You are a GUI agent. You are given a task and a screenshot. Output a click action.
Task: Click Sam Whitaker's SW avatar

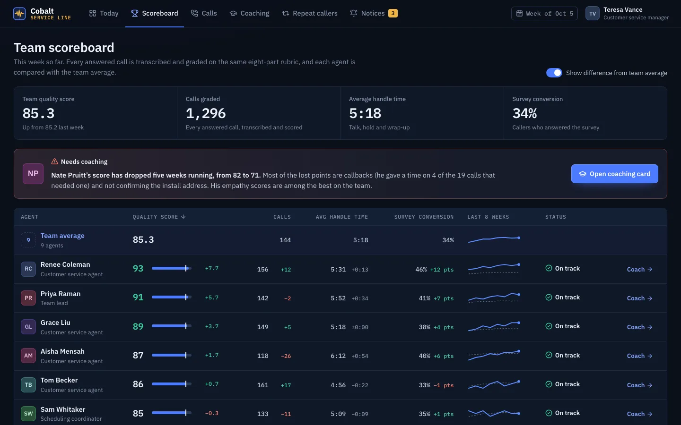click(28, 414)
